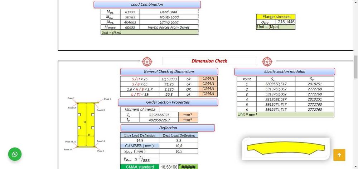Click the right red target icon
The width and height of the screenshot is (358, 169).
tap(267, 61)
